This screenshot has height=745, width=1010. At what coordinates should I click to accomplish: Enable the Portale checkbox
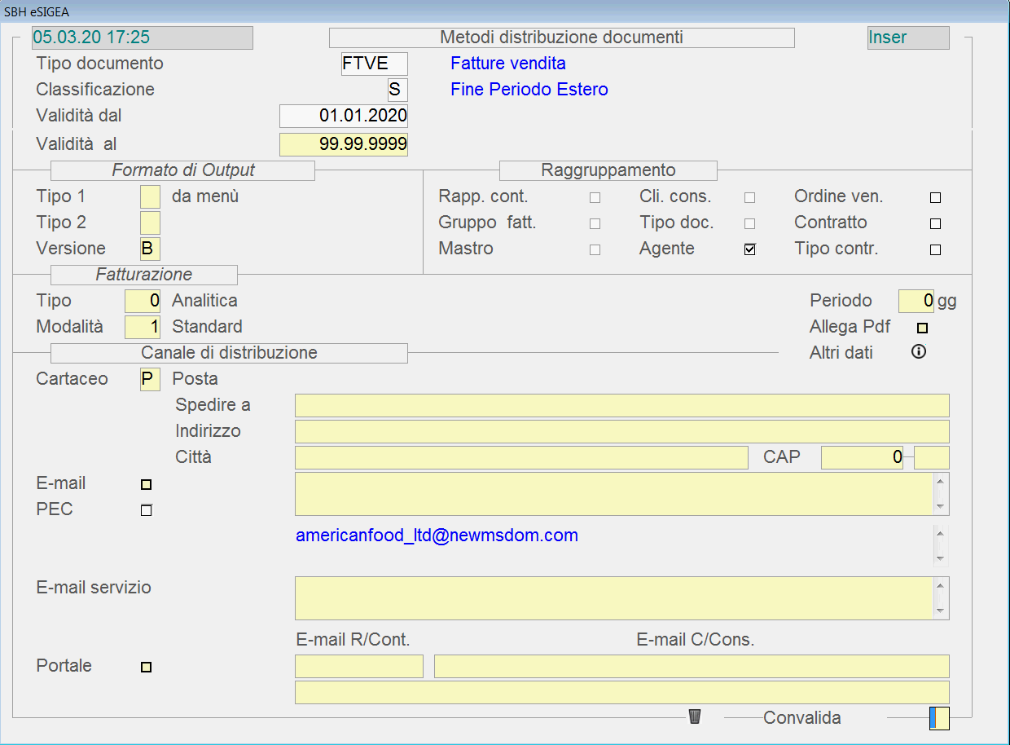pyautogui.click(x=147, y=667)
